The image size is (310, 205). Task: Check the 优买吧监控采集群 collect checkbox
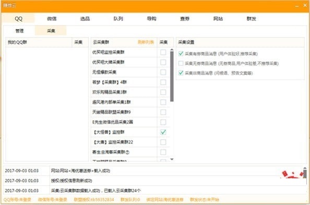163,52
